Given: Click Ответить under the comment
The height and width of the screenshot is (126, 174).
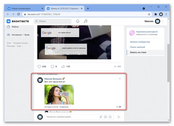Looking at the screenshot, I should [x=64, y=107].
